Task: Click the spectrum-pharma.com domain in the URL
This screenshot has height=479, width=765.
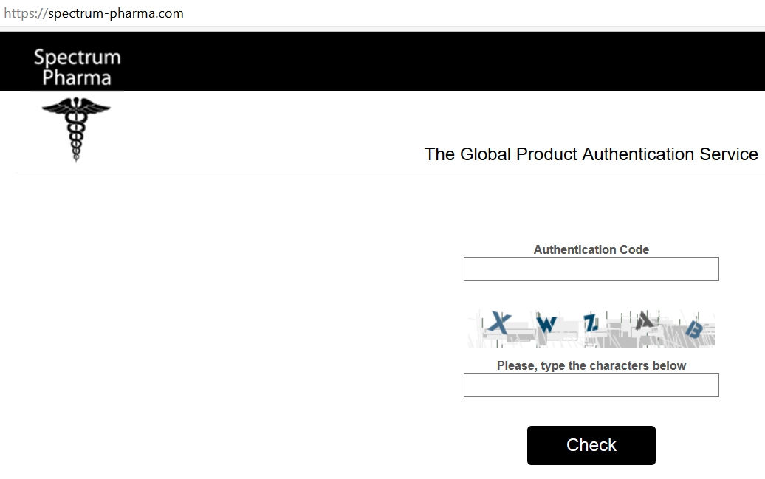Action: coord(116,13)
